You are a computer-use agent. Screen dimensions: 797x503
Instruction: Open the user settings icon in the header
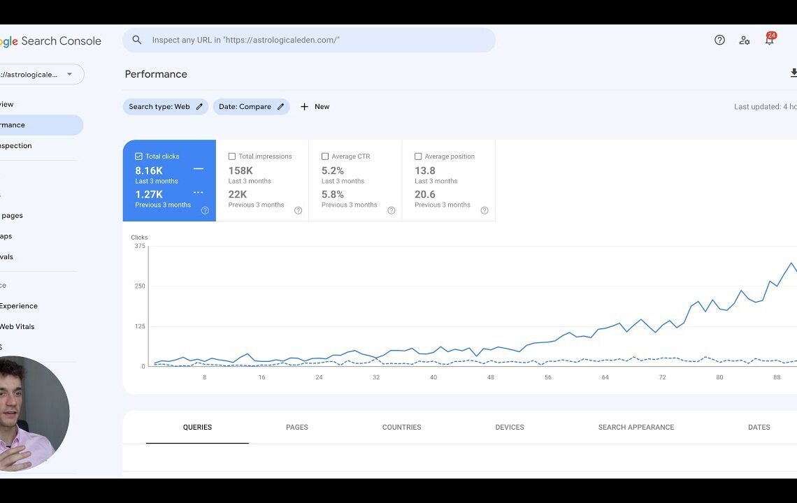point(745,40)
